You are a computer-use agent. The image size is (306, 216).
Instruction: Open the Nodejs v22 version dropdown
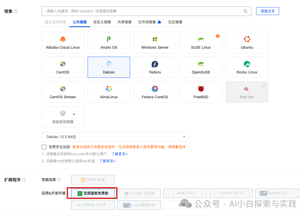click(277, 193)
